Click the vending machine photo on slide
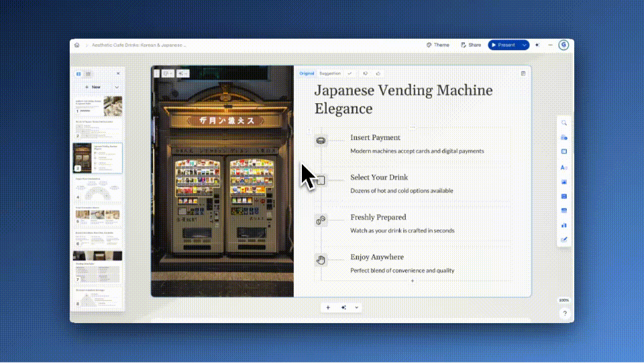The height and width of the screenshot is (364, 644). click(222, 182)
